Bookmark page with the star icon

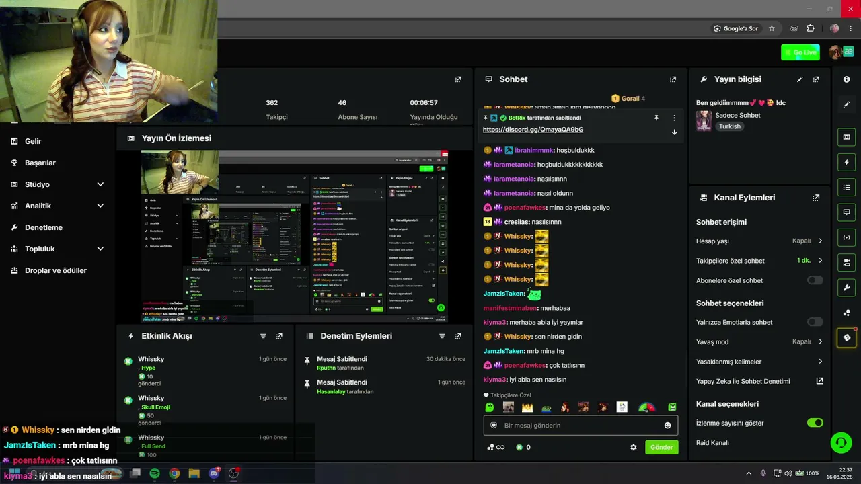pos(772,28)
